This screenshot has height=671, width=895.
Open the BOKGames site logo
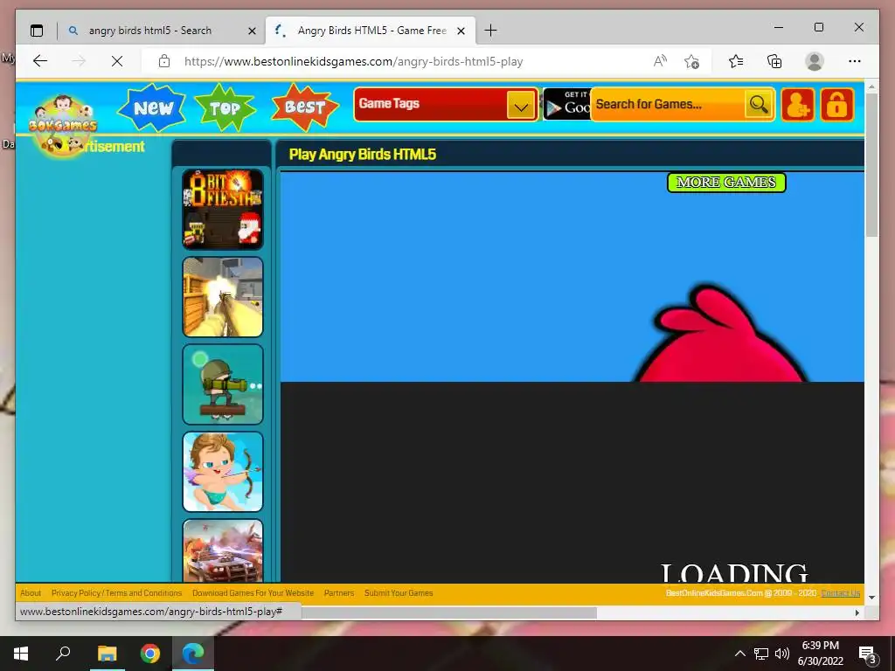point(63,126)
